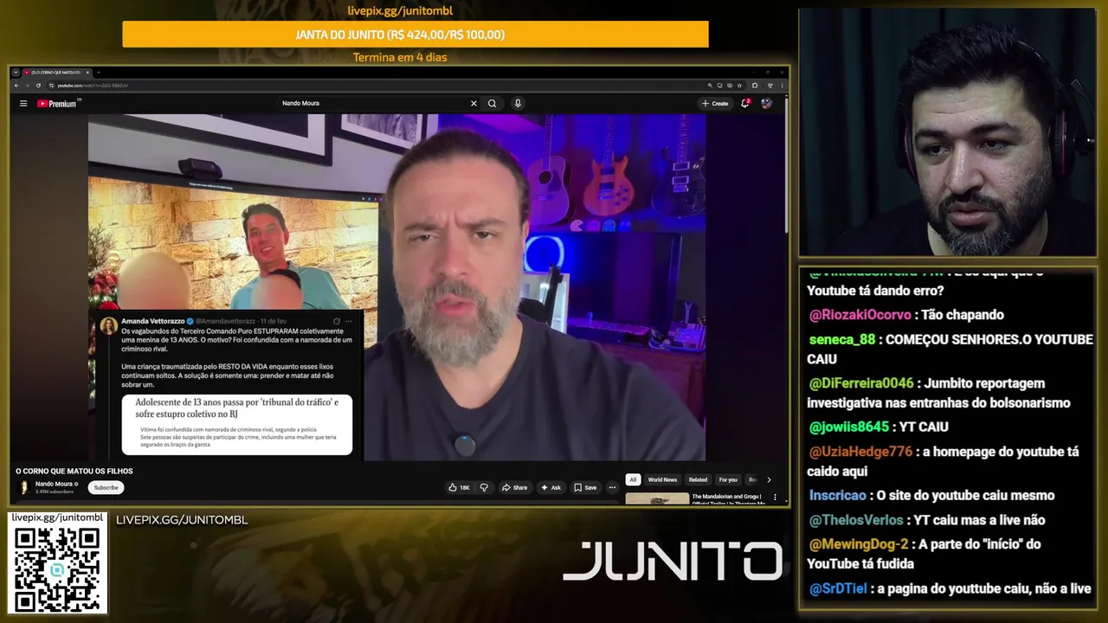The width and height of the screenshot is (1108, 623).
Task: Open Nando Moura channel name link
Action: click(x=54, y=484)
